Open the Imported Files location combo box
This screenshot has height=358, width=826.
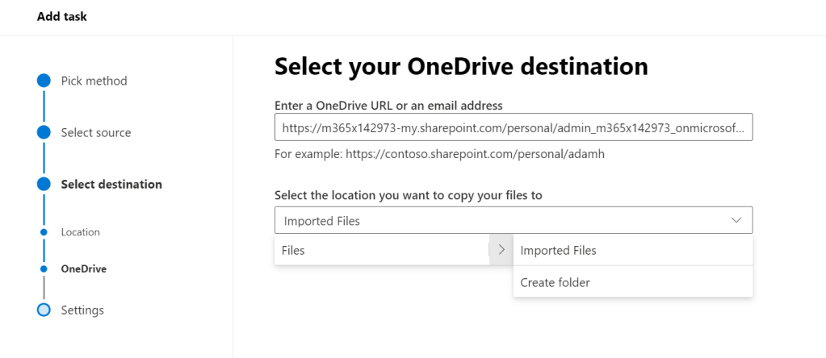tap(501, 220)
